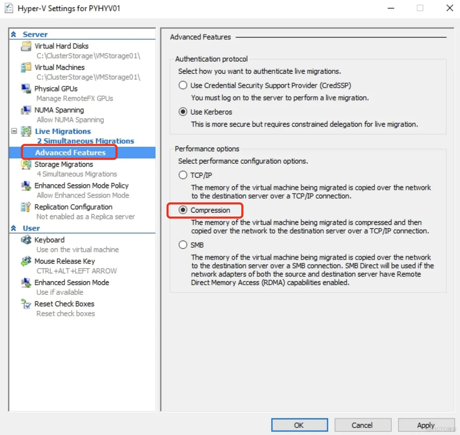Select CredSSP authentication radio button
460x435 pixels.
183,85
